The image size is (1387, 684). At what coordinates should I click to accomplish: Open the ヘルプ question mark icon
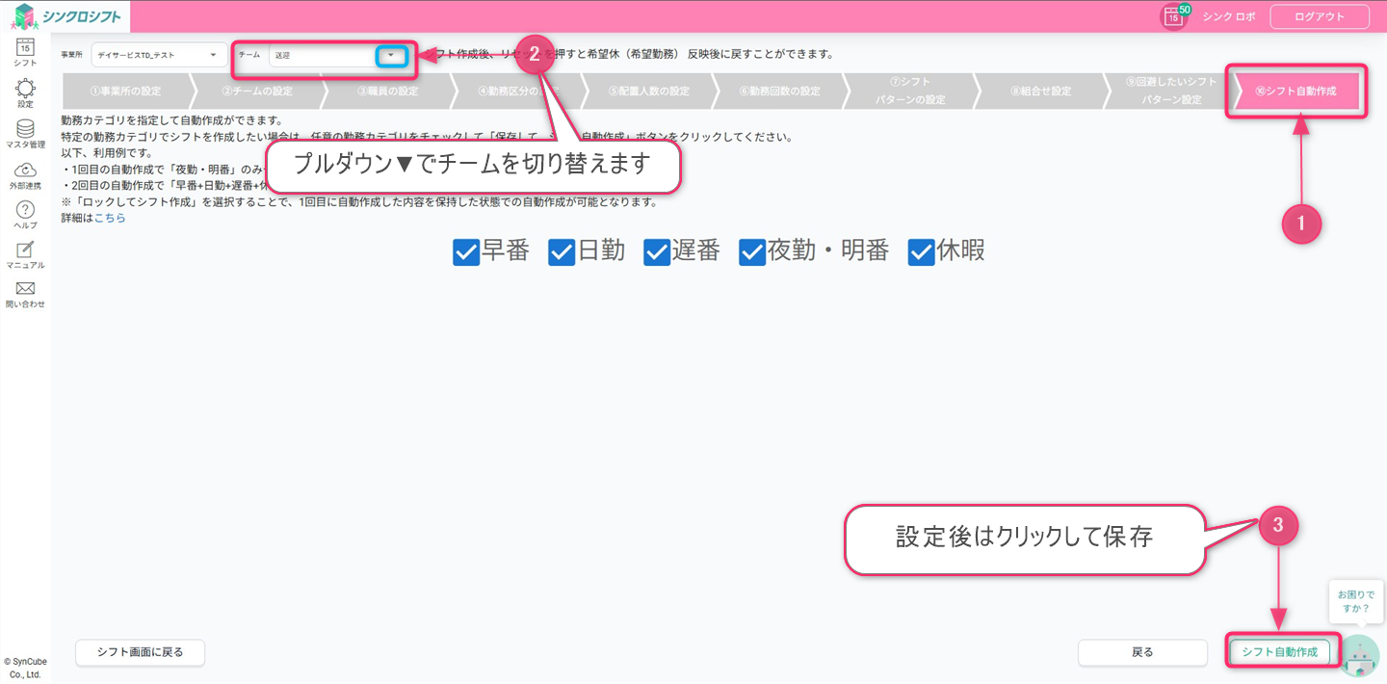(x=25, y=211)
